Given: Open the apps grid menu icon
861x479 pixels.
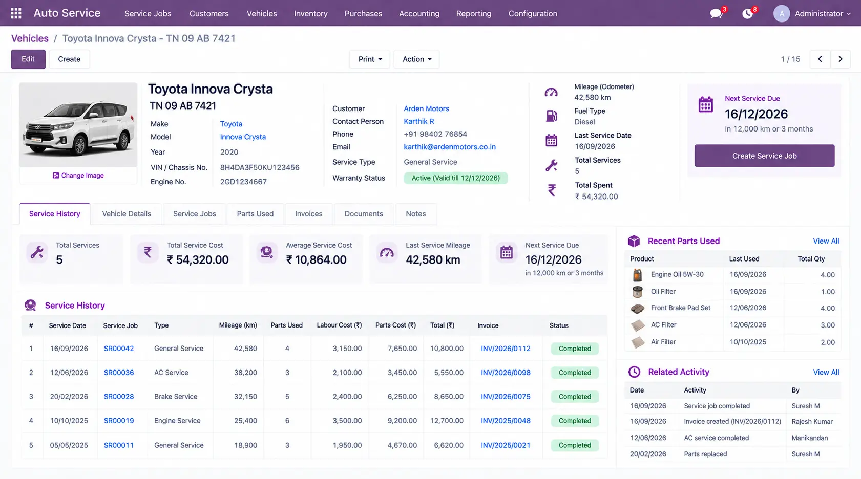Looking at the screenshot, I should tap(16, 13).
